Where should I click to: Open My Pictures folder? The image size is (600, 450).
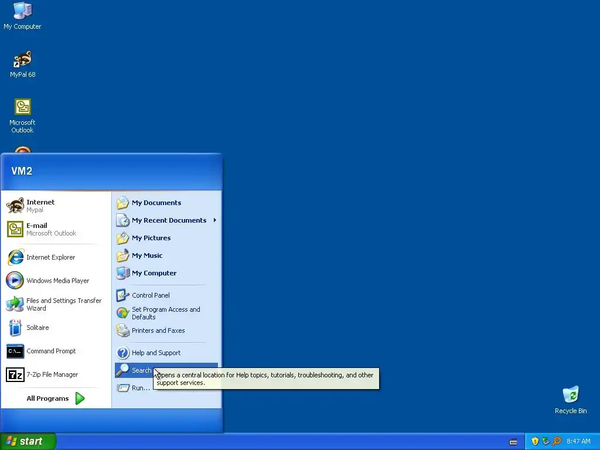coord(166,238)
